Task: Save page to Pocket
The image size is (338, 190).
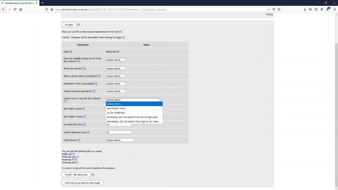Action: (274, 9)
